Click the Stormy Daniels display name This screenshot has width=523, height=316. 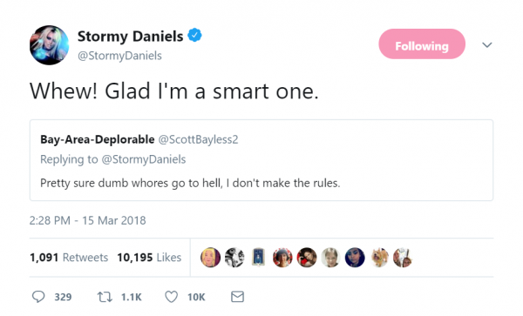pos(131,37)
